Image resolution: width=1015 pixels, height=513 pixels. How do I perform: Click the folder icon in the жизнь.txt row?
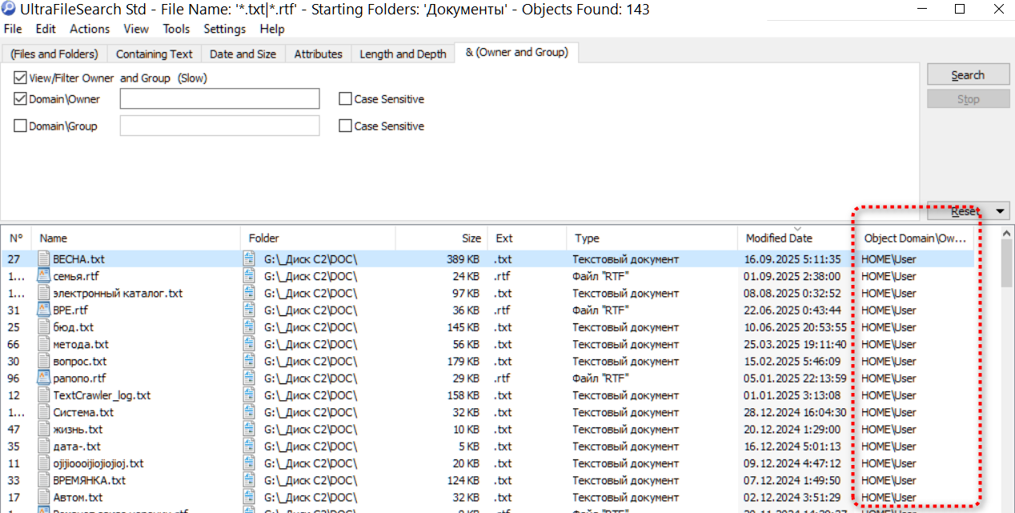click(x=250, y=430)
